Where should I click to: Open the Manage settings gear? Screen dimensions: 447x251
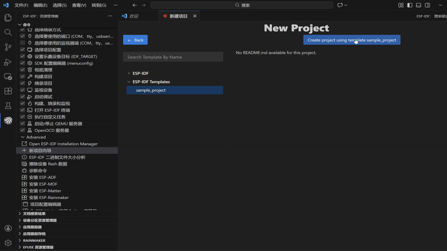(8, 243)
